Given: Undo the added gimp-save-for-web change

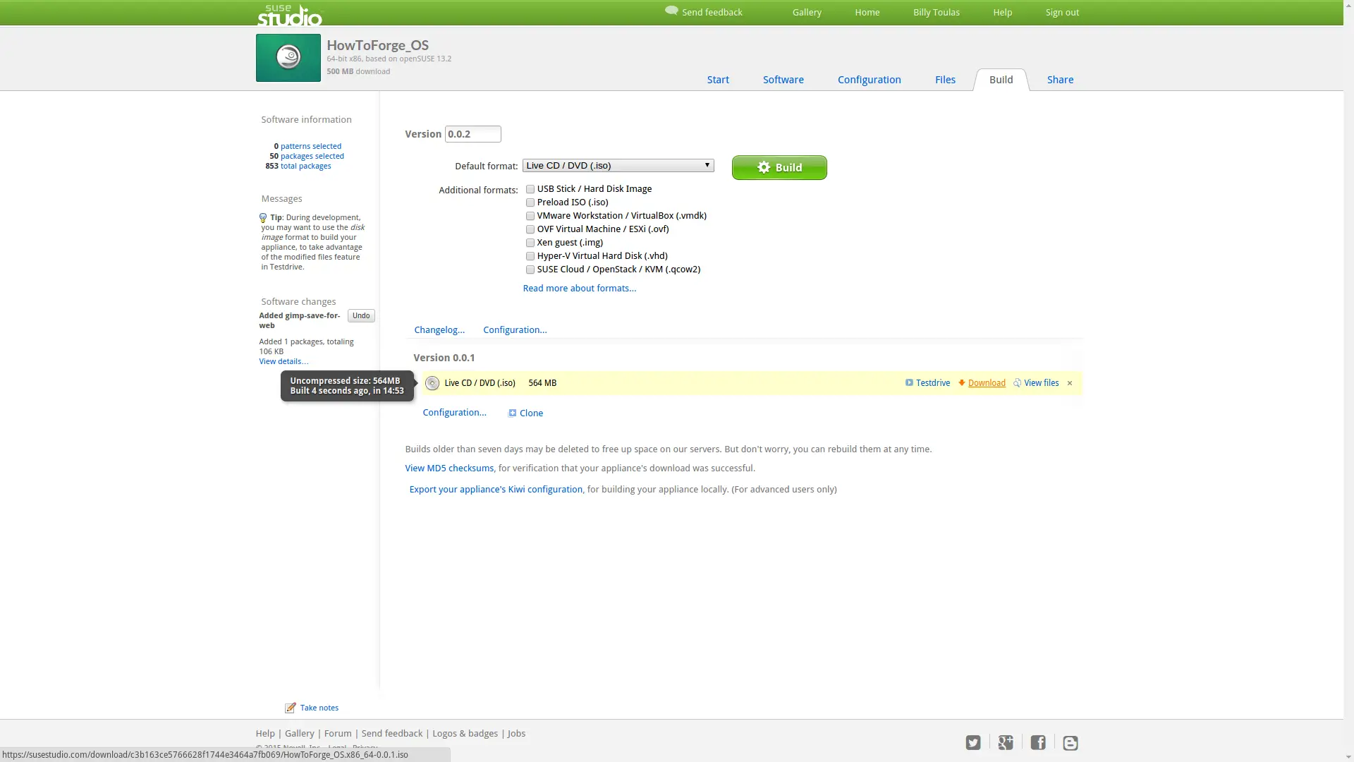Looking at the screenshot, I should [x=361, y=316].
